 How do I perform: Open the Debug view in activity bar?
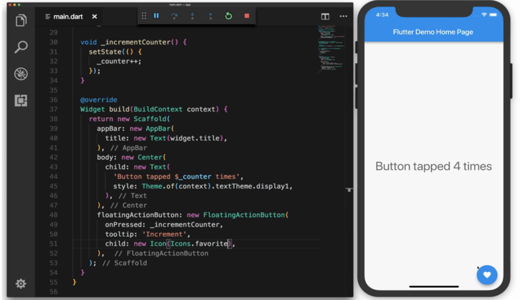tap(21, 74)
